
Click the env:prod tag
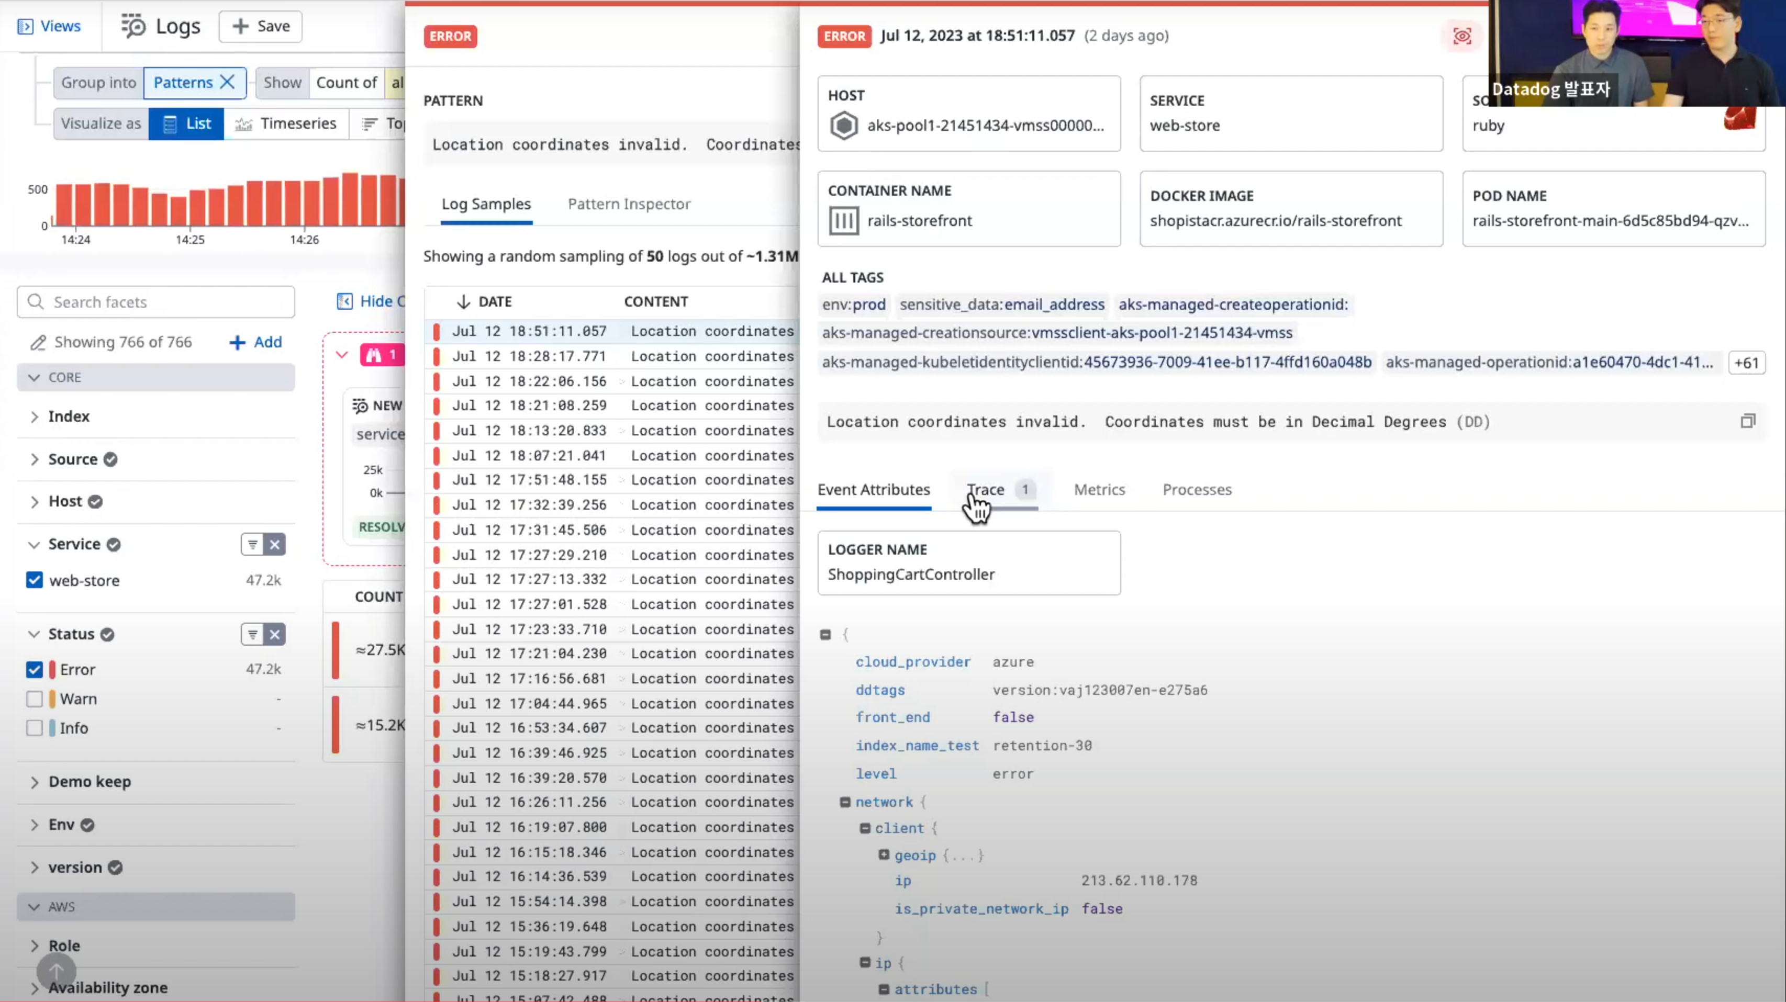pos(854,305)
